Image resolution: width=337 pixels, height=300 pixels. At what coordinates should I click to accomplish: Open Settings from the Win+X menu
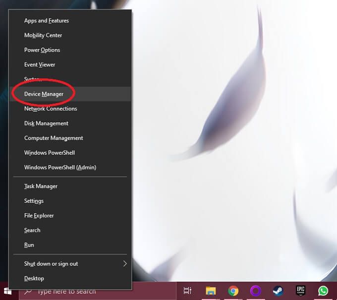click(x=70, y=201)
